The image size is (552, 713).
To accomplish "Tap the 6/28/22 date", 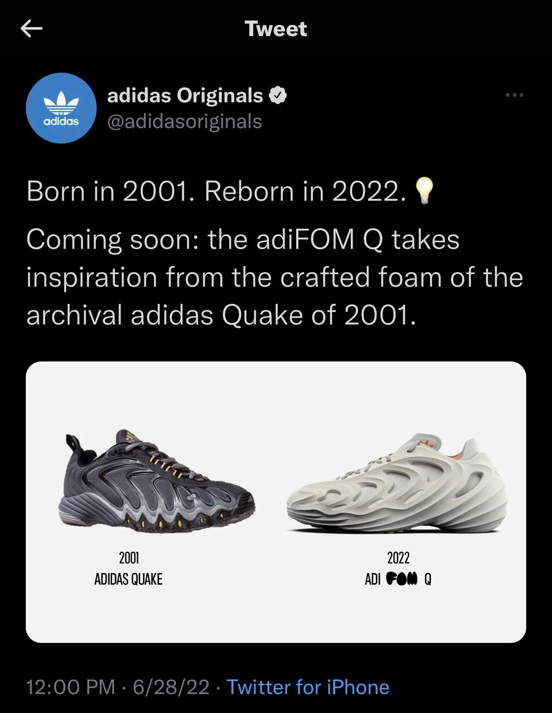I will pyautogui.click(x=171, y=687).
